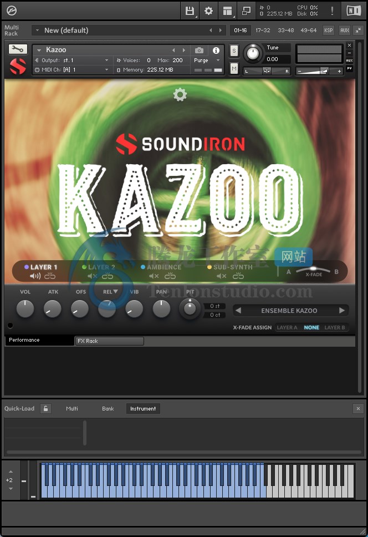Switch to page 17-32
Screen dimensions: 368x537
click(263, 30)
